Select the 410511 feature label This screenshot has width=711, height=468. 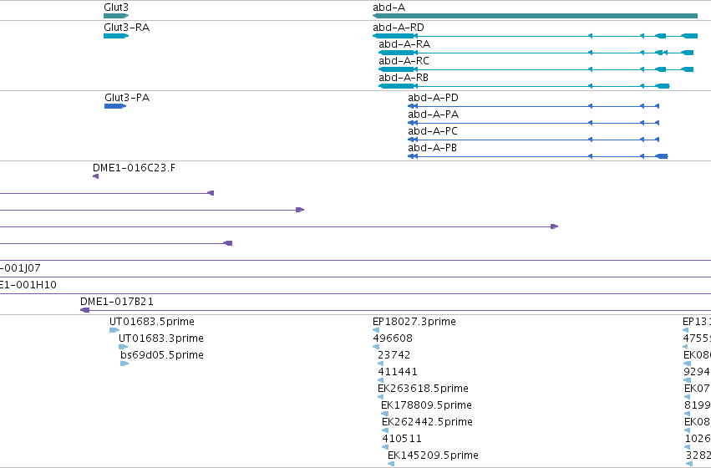pyautogui.click(x=402, y=439)
